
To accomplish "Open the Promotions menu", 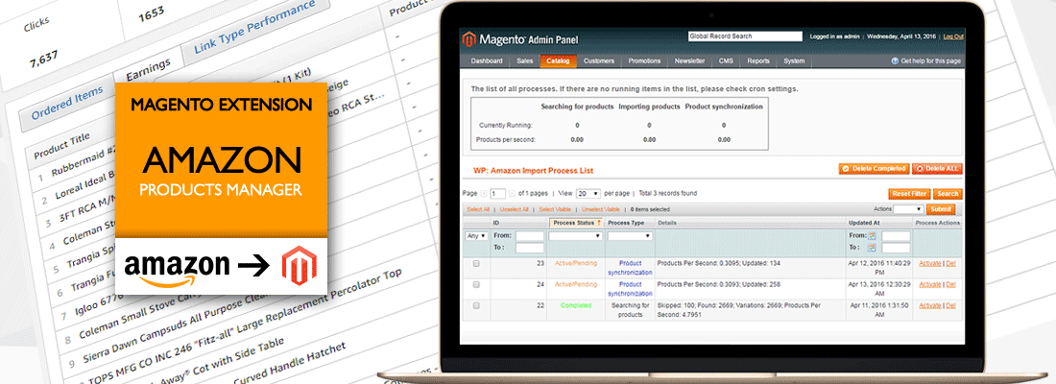I will click(x=644, y=61).
